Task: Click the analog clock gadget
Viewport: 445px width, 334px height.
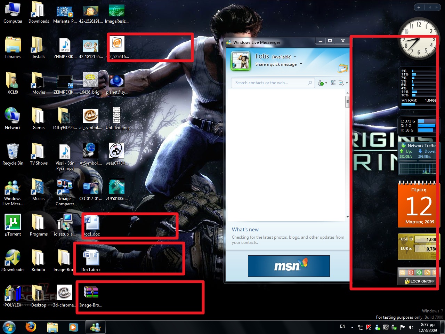Action: (x=418, y=39)
